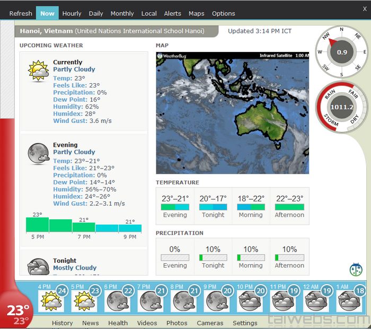Click the 10 PM cloudy forecast icon
371x329 pixels.
click(x=249, y=301)
